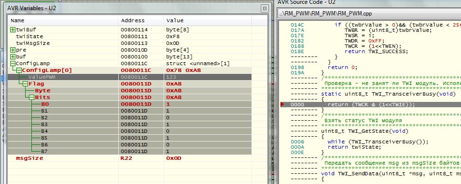Viewport: 461px width, 184px height.
Task: Select bit B1 row
Action: coord(130,111)
